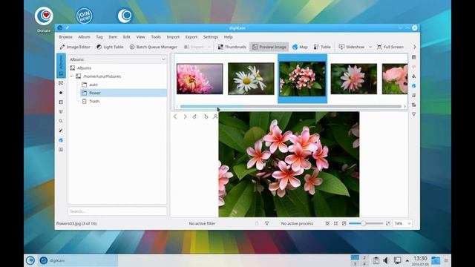Toggle the Thumbnails view mode
The image size is (475, 267).
coord(232,47)
